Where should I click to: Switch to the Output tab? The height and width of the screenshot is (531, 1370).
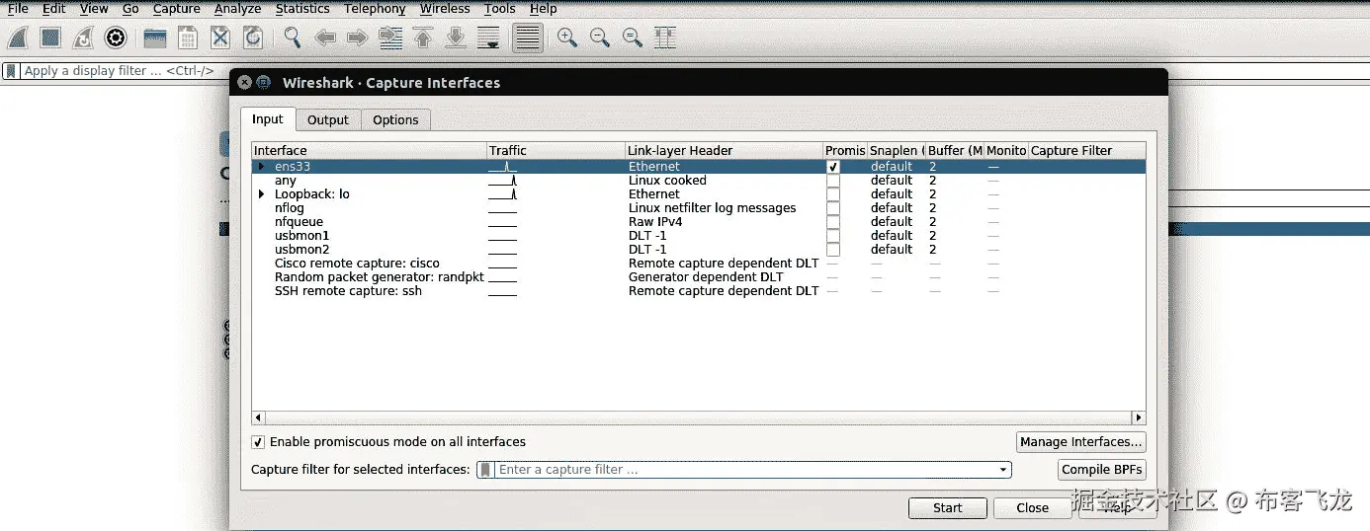pos(327,120)
